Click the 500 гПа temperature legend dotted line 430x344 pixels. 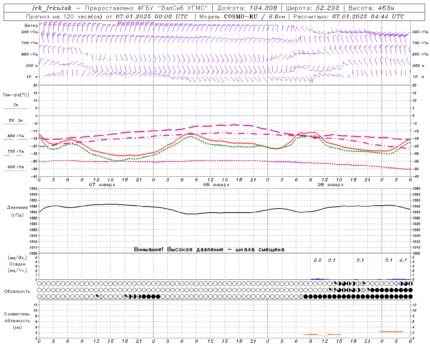click(15, 171)
